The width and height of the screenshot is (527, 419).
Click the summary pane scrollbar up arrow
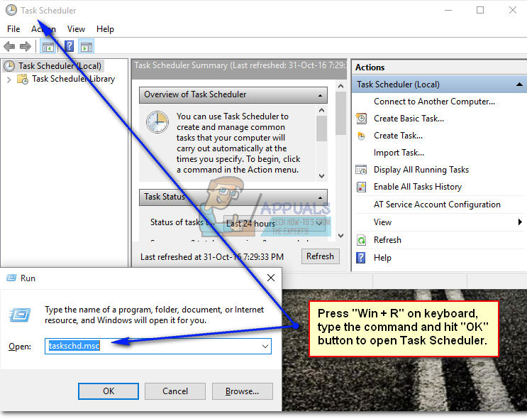pos(340,86)
